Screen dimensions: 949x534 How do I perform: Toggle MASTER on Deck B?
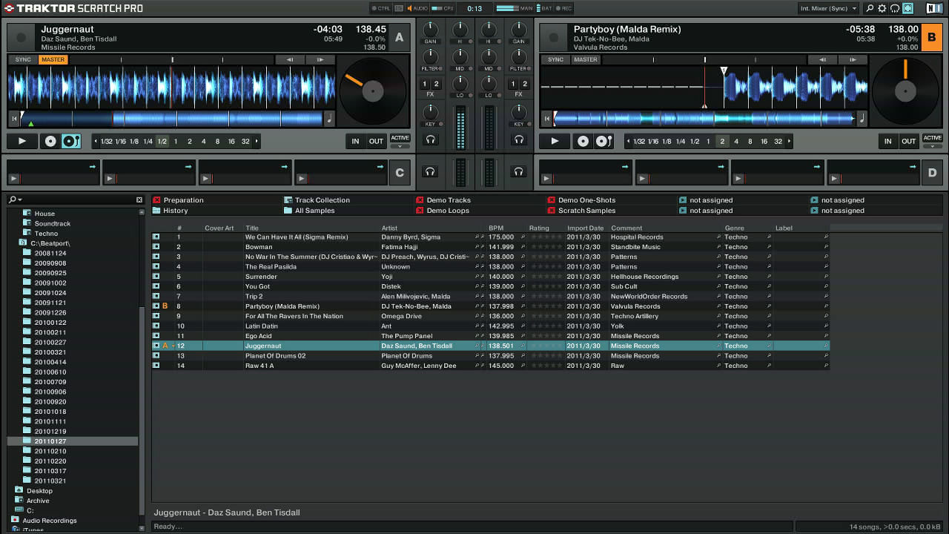point(585,59)
